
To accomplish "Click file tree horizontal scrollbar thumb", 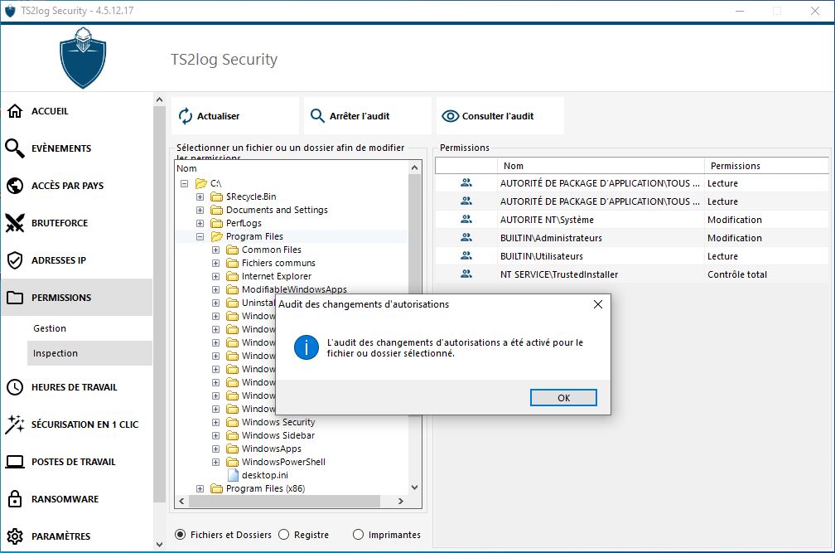I will (285, 502).
